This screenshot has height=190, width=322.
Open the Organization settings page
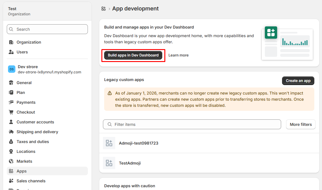[x=47, y=42]
